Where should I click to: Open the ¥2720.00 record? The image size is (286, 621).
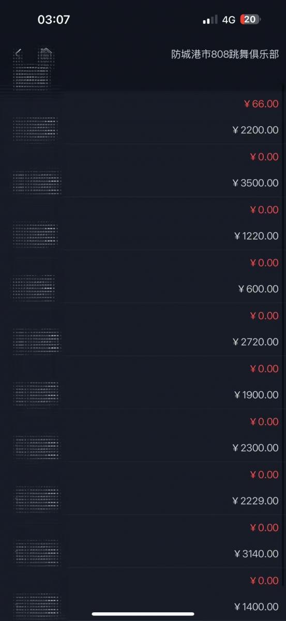tap(143, 330)
